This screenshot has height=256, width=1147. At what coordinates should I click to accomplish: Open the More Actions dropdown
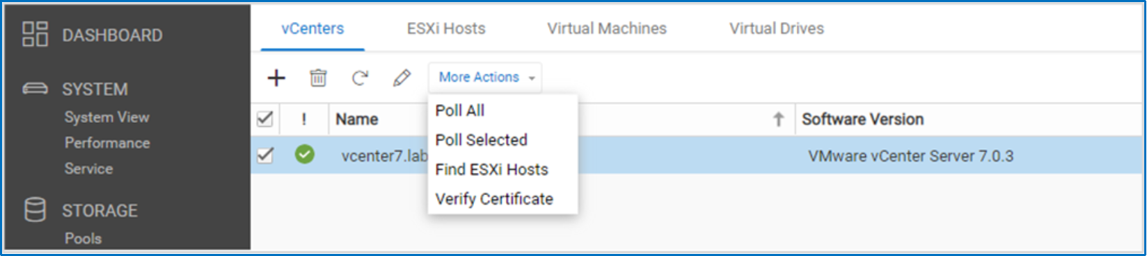[485, 77]
